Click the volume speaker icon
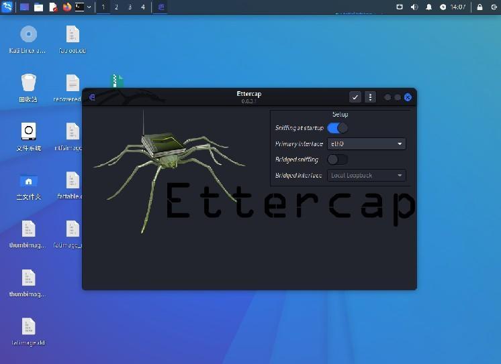 (x=414, y=7)
